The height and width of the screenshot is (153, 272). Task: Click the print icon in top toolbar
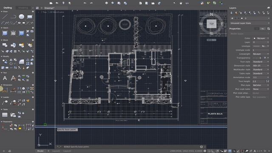click(x=107, y=3)
